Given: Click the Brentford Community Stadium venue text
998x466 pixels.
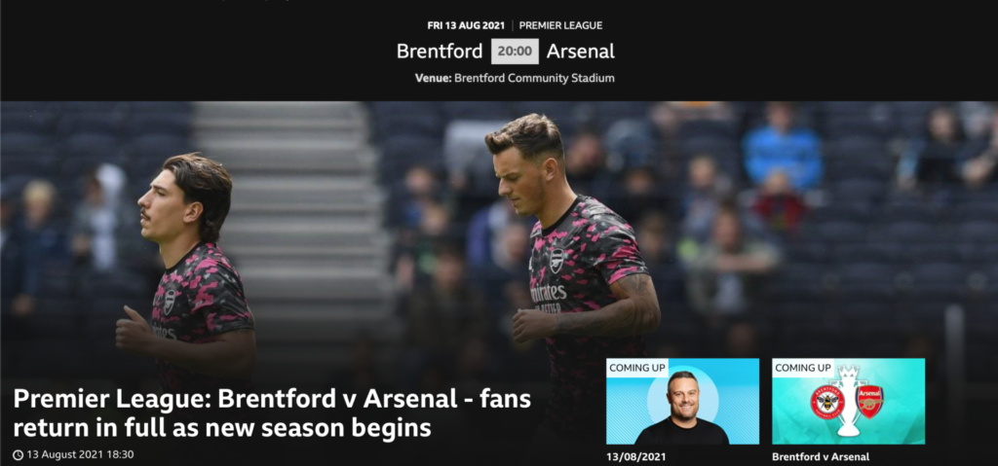Looking at the screenshot, I should [x=535, y=78].
